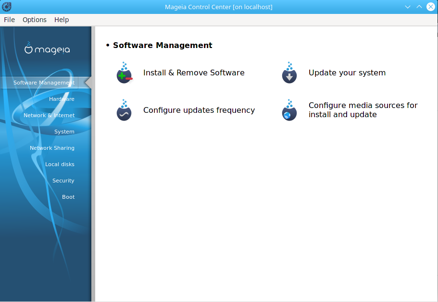The image size is (438, 302).
Task: Select the System category
Action: (64, 131)
